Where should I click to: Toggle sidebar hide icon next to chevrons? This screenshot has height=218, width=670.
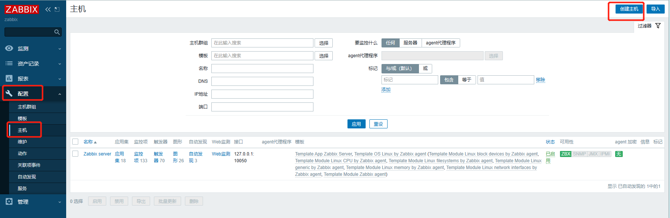click(57, 9)
